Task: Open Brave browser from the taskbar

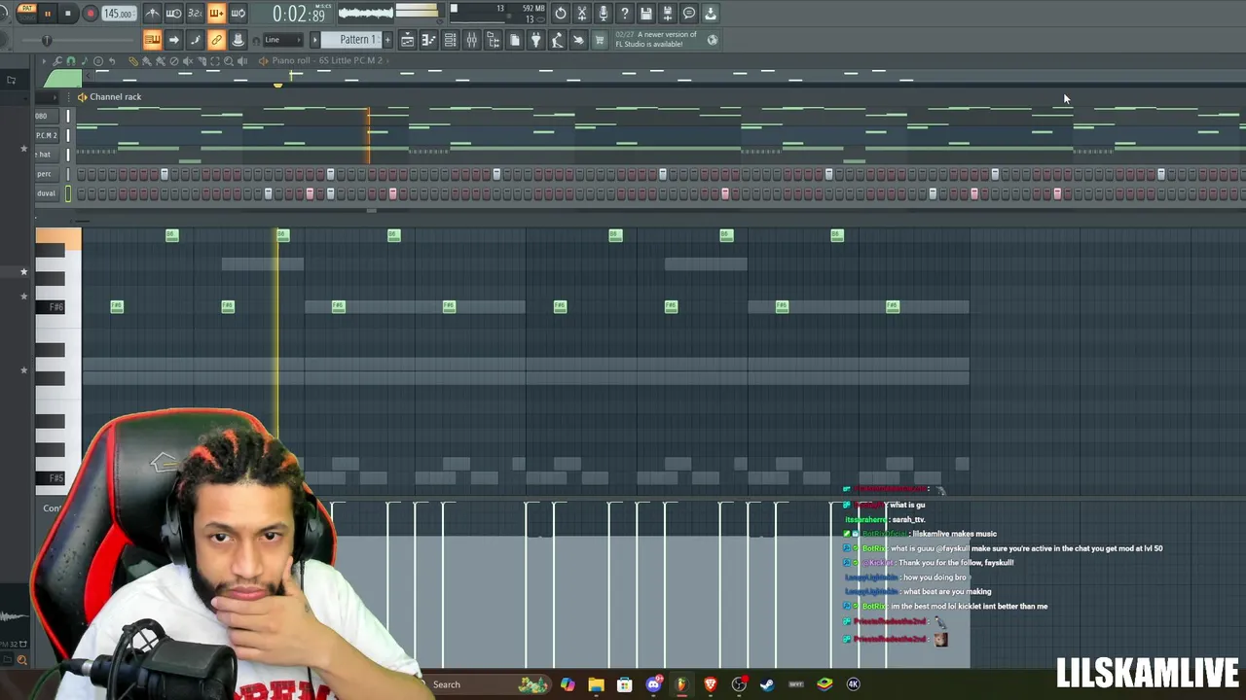Action: [711, 684]
